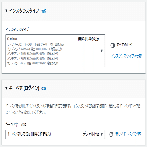Screen dimensions: 147x147
Task: Click the インスタンスタイプ section heading
Action: click(24, 11)
